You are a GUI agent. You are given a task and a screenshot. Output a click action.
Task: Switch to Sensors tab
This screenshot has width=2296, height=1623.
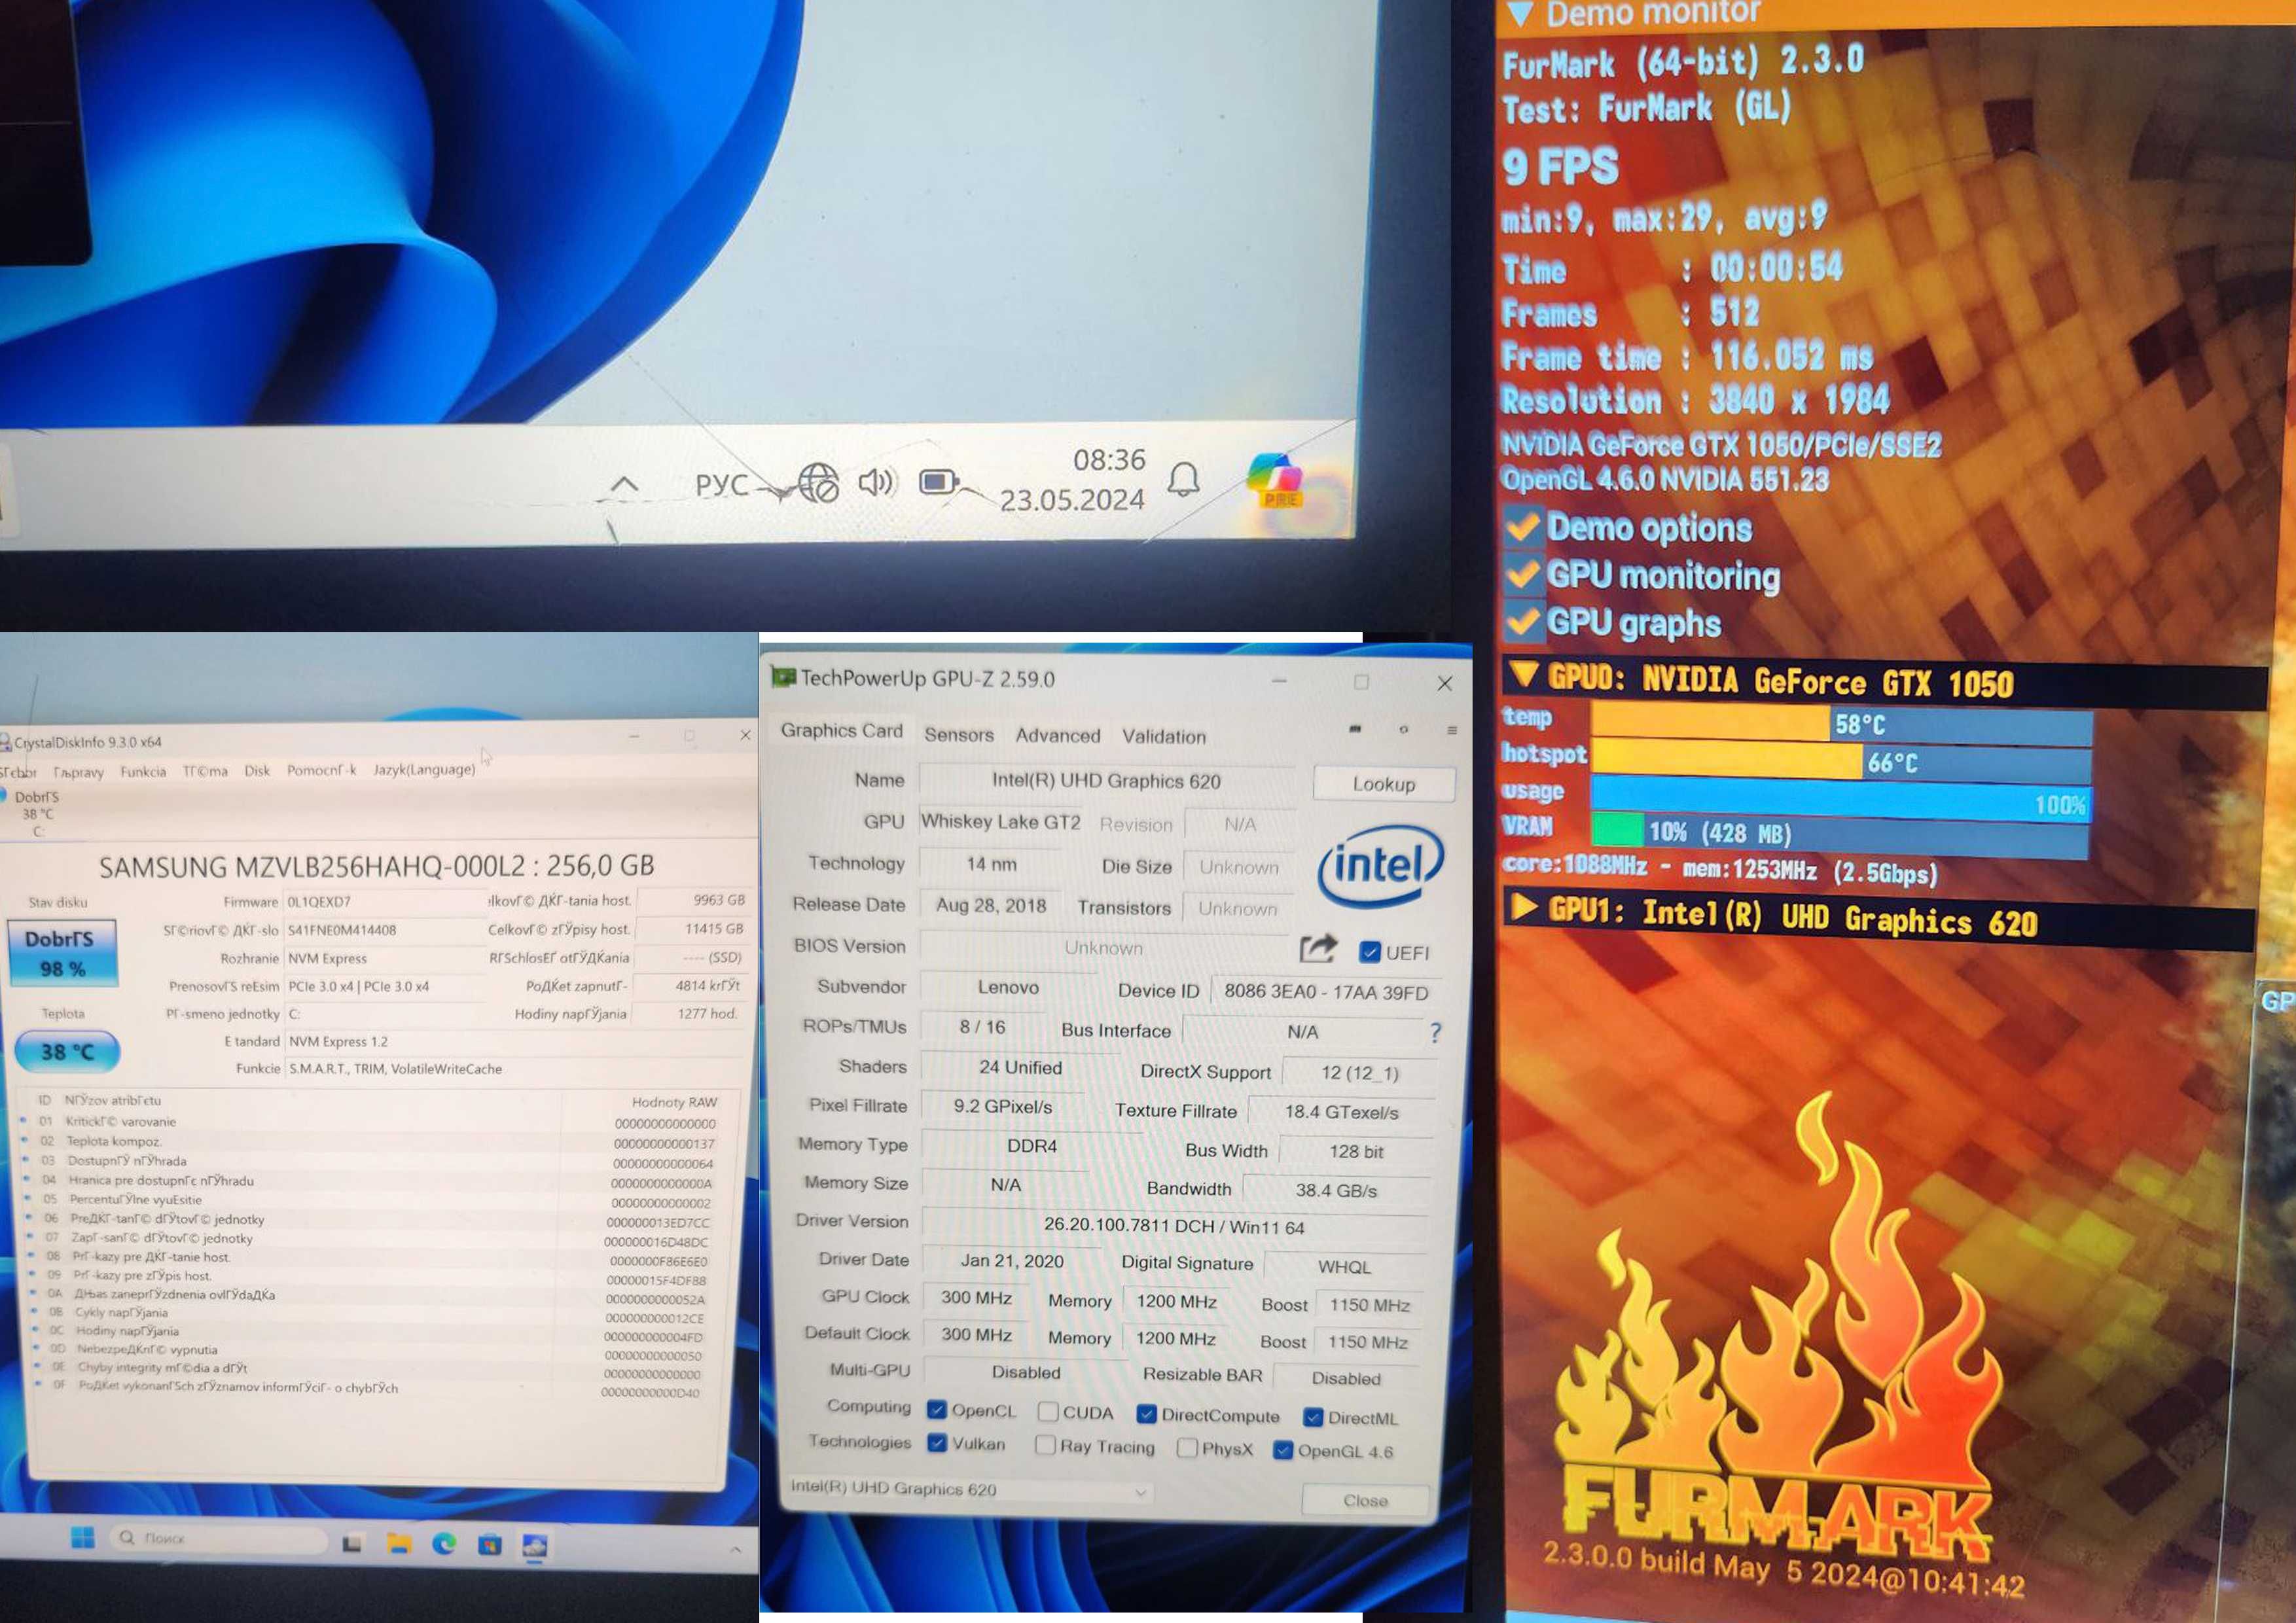[959, 735]
